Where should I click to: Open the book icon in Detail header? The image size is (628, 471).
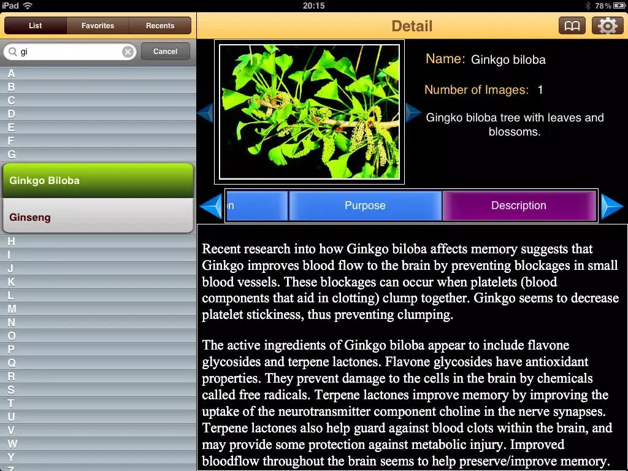click(x=572, y=26)
